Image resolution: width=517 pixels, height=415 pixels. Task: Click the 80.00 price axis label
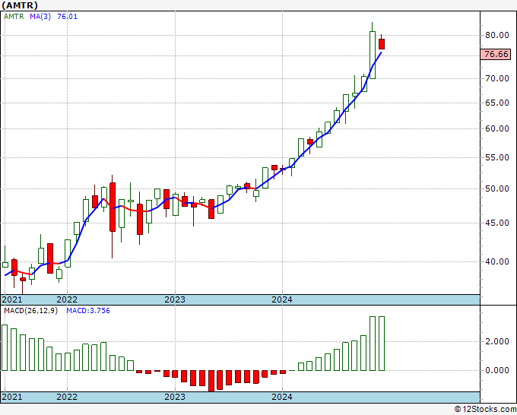tap(497, 35)
